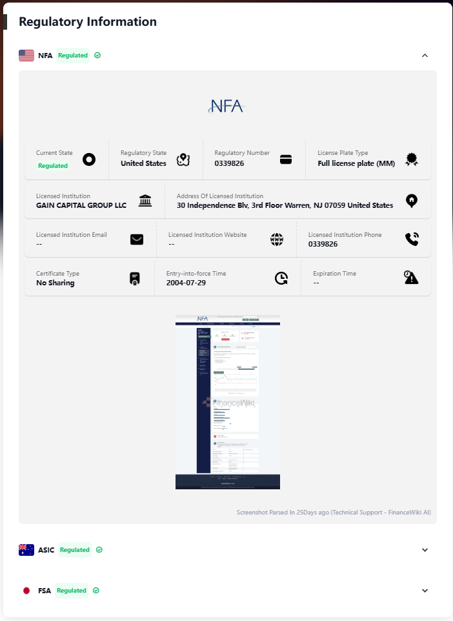The width and height of the screenshot is (453, 621).
Task: Click the green check icon next to ASIC
Action: click(99, 550)
